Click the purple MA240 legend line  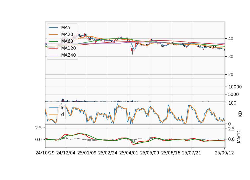click(x=53, y=55)
